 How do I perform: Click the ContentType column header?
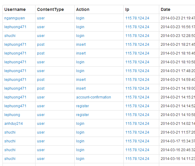click(50, 9)
